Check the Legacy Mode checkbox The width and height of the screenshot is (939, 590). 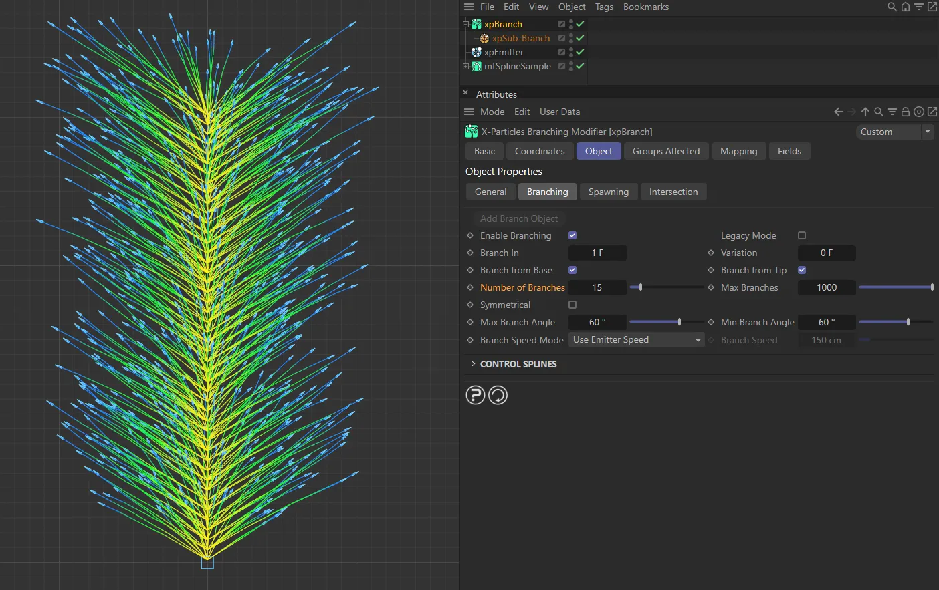(x=802, y=235)
